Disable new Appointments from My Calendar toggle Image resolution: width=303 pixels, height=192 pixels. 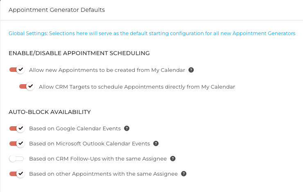pyautogui.click(x=17, y=70)
